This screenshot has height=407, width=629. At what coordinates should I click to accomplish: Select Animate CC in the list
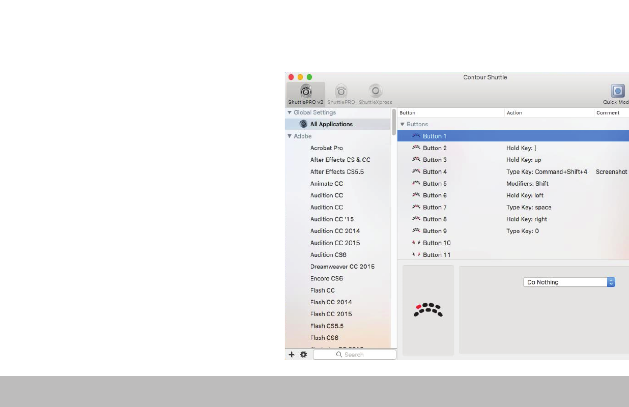[327, 184]
